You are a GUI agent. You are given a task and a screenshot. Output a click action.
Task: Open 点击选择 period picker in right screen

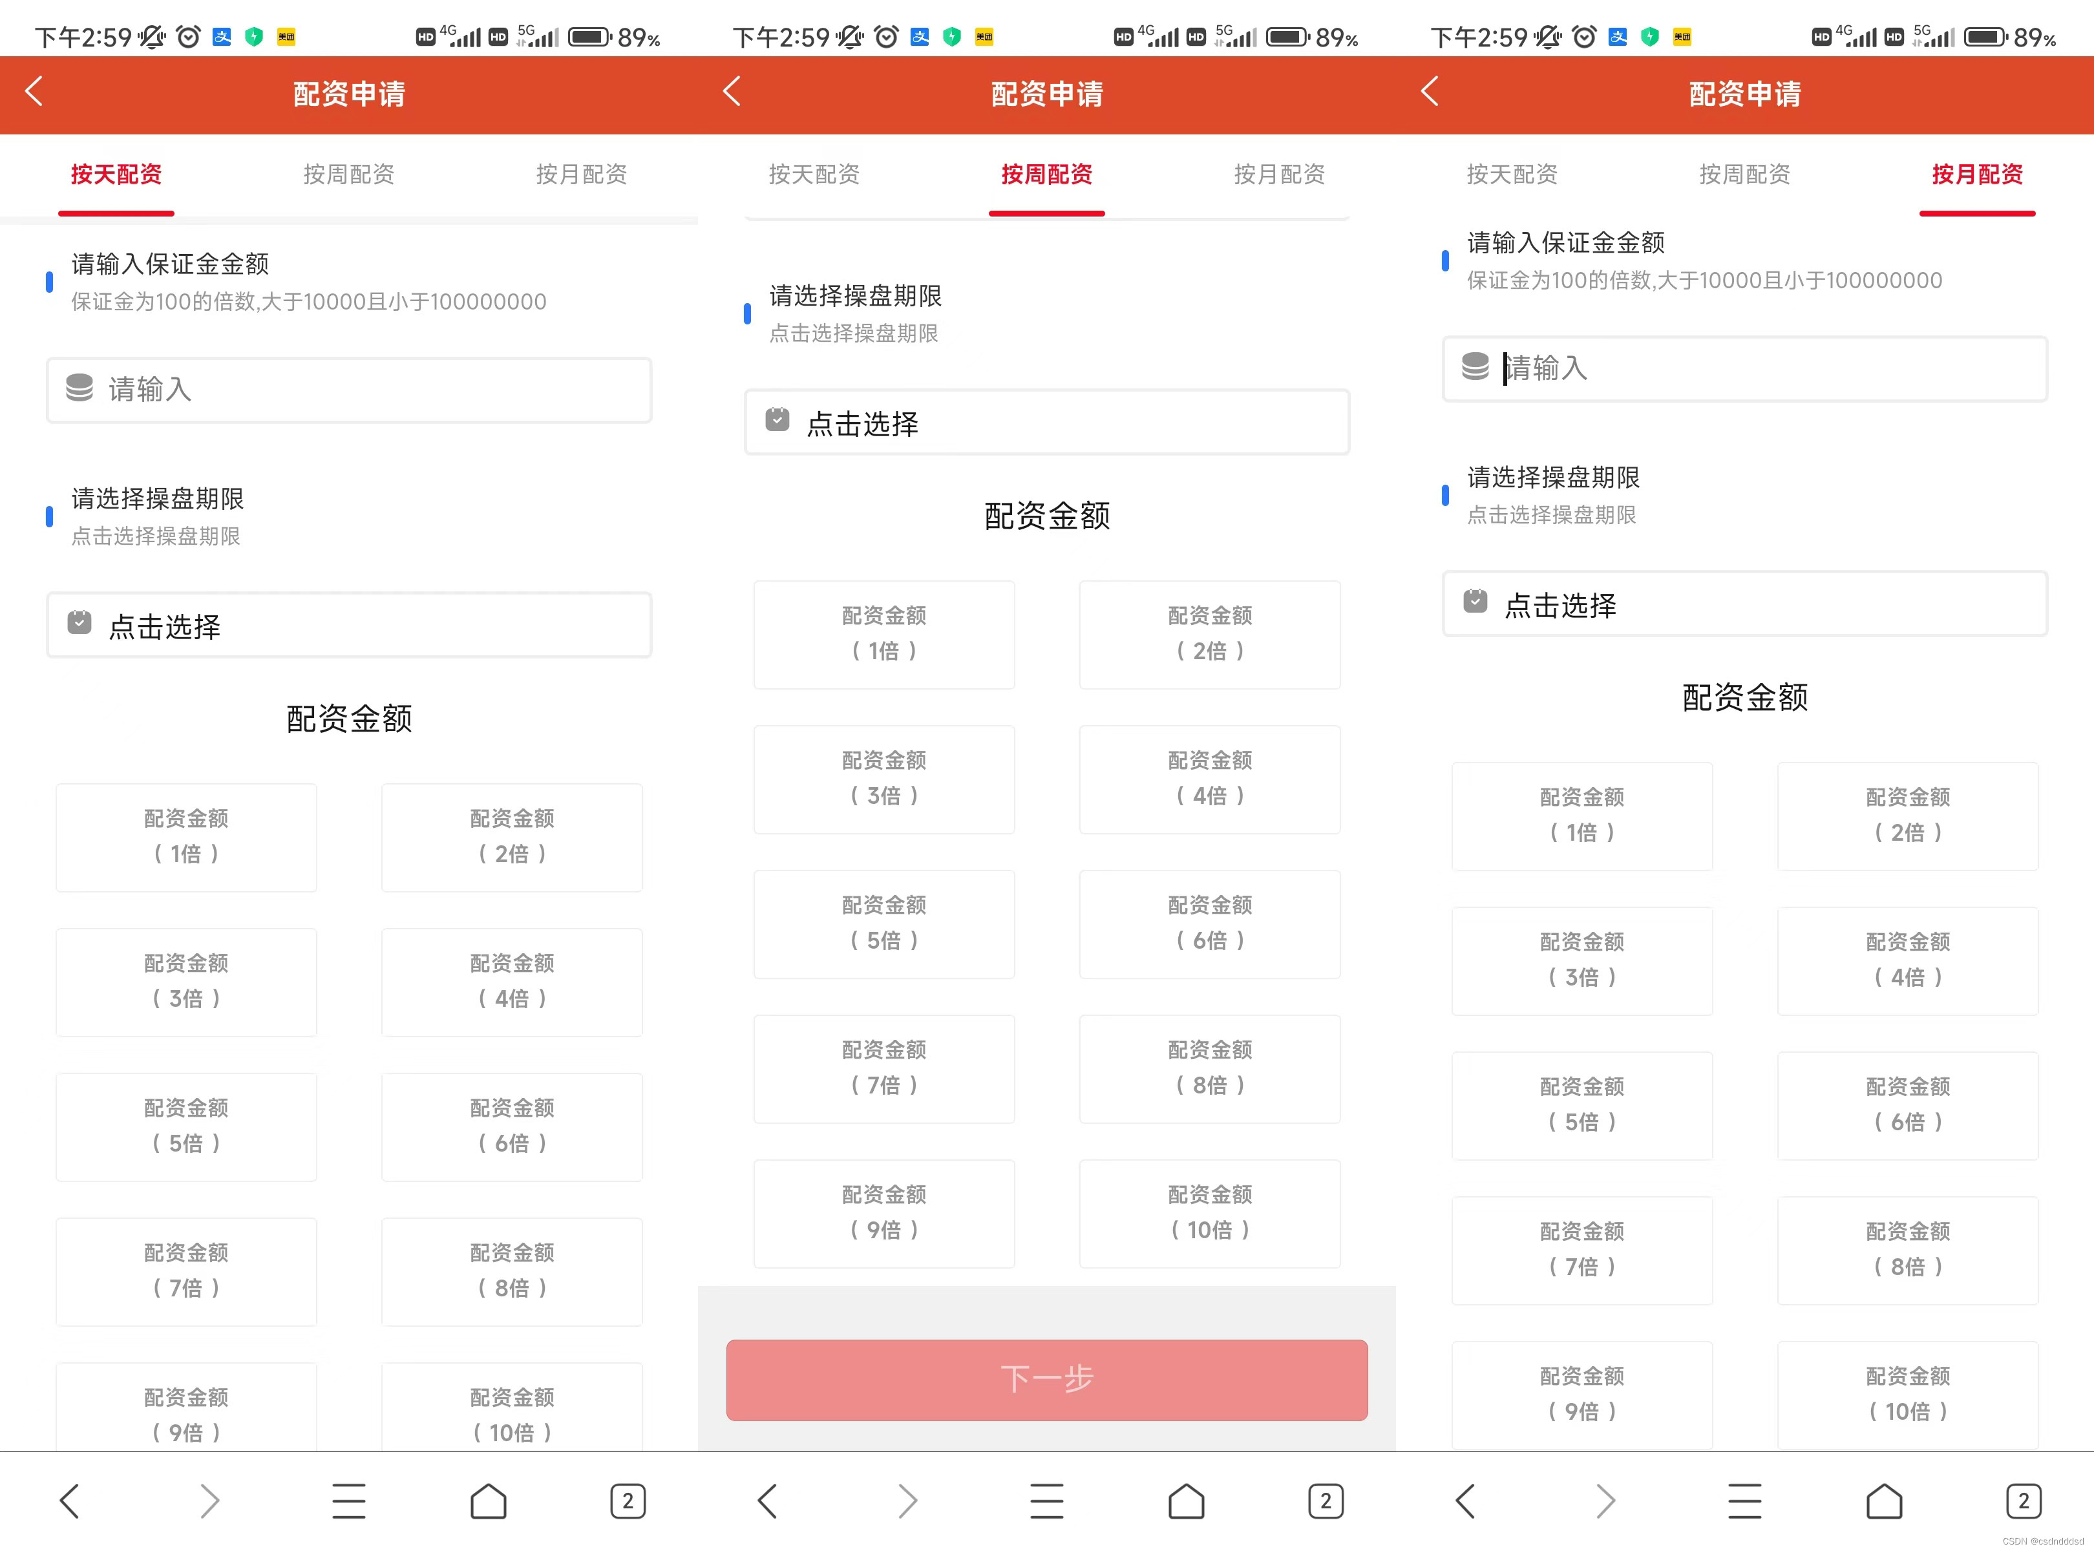[x=1745, y=605]
